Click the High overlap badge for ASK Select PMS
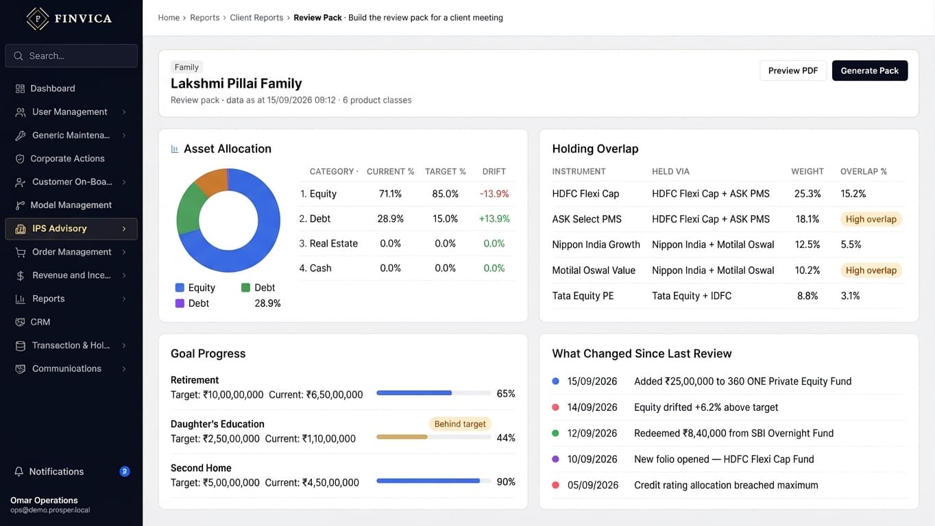935x526 pixels. [x=871, y=219]
